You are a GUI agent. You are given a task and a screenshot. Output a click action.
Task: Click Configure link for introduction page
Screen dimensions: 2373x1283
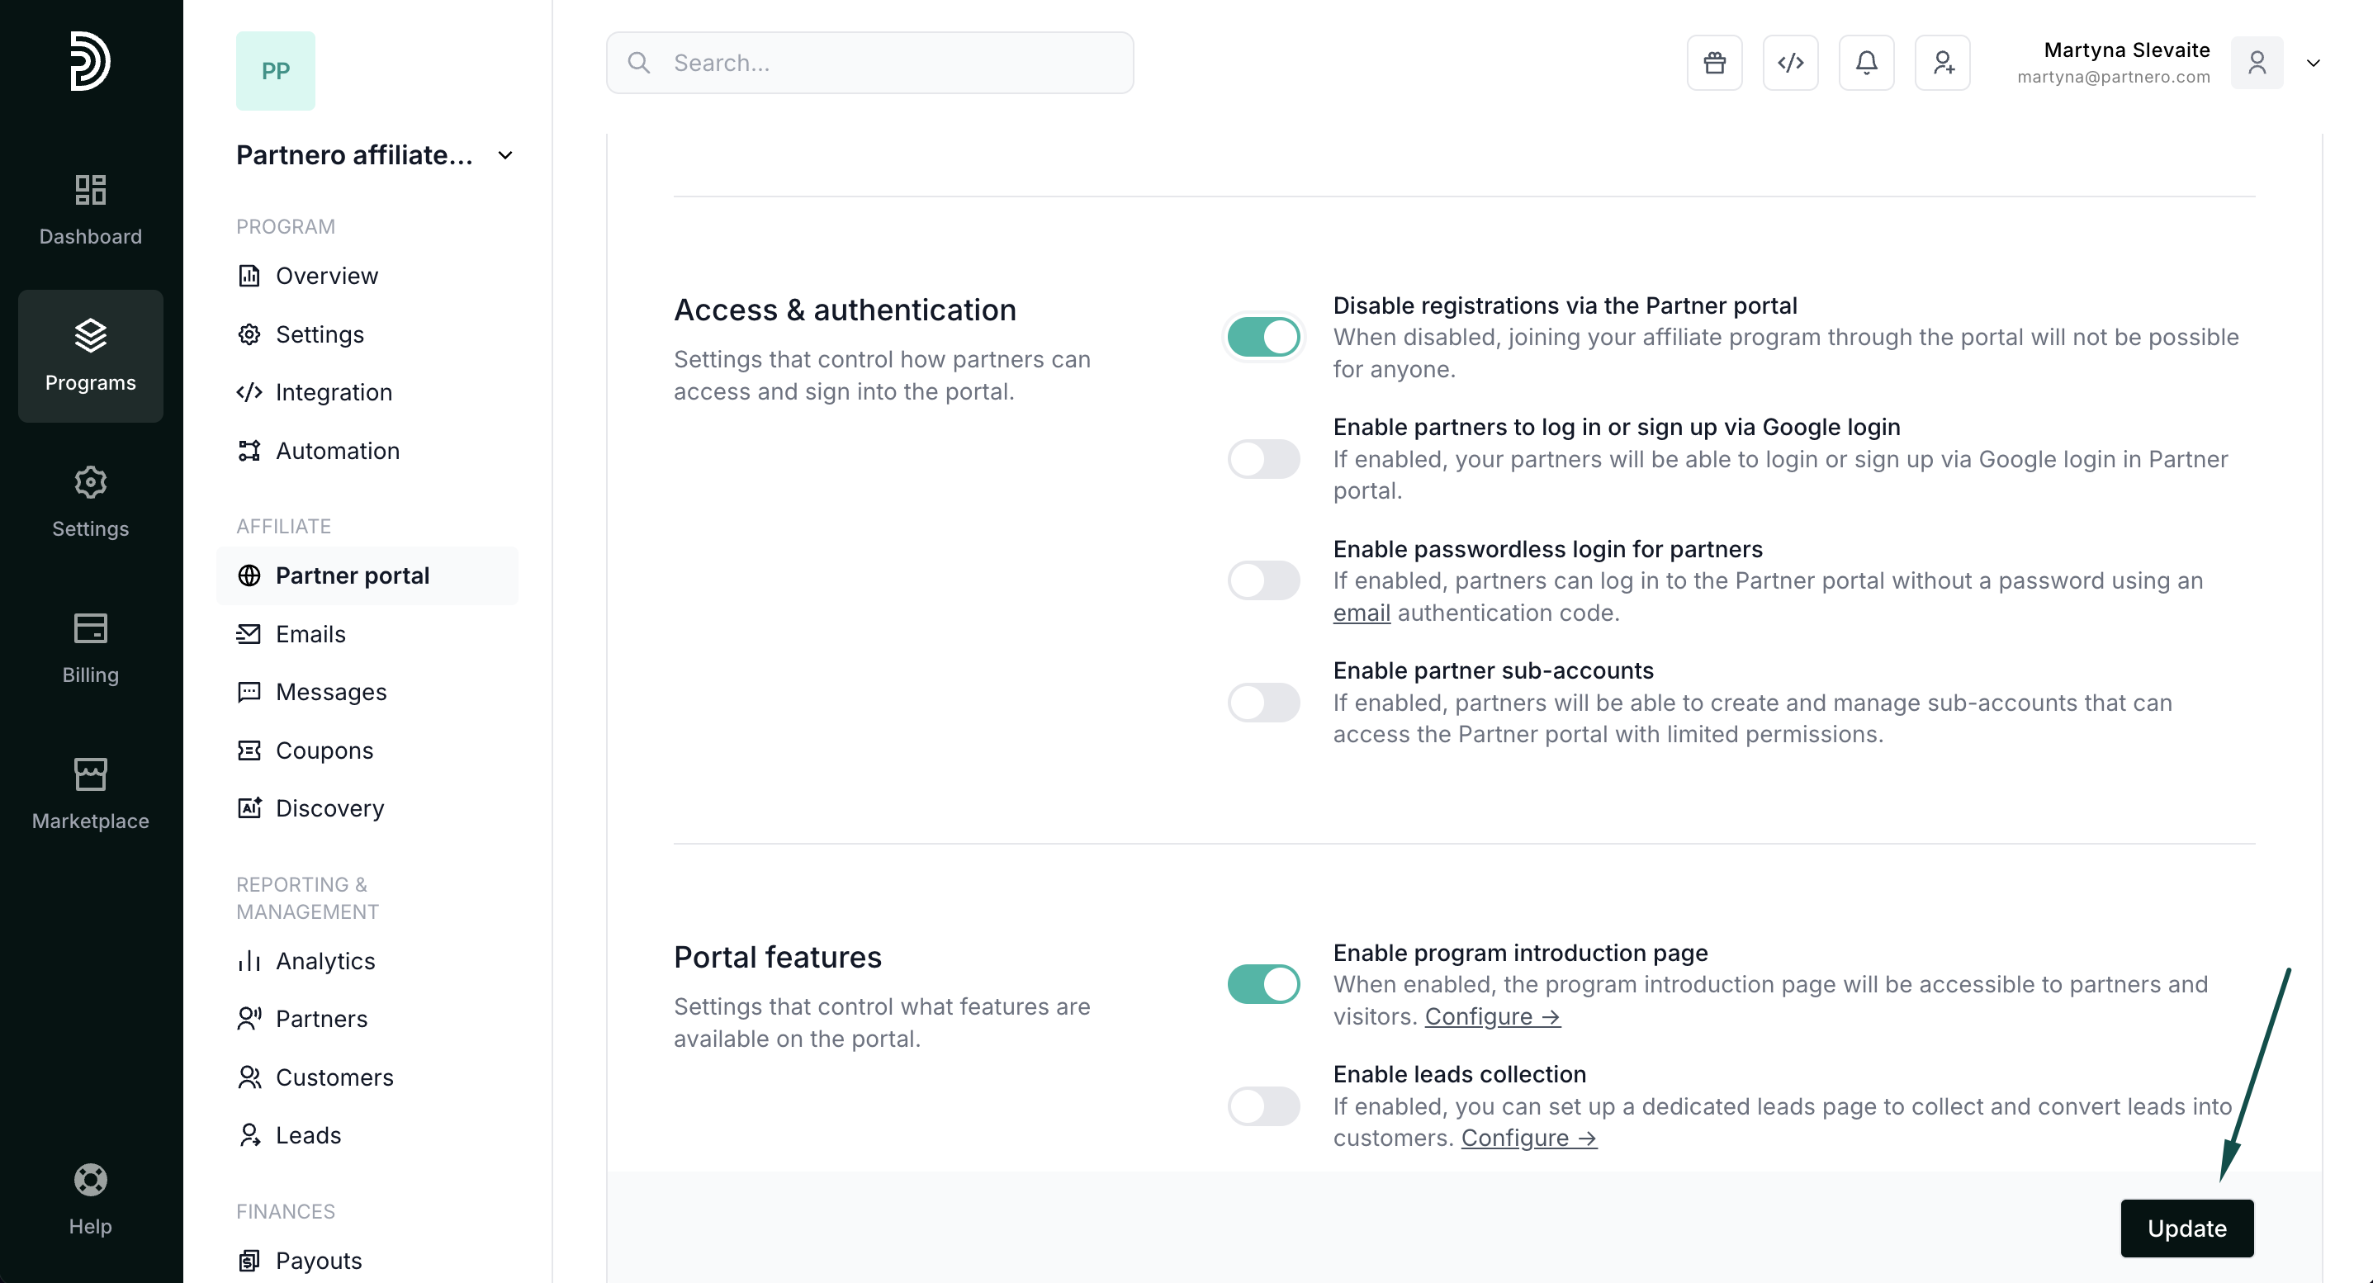(1491, 1017)
